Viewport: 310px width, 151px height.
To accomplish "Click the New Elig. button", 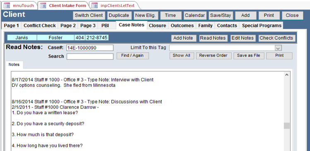I will click(146, 15).
